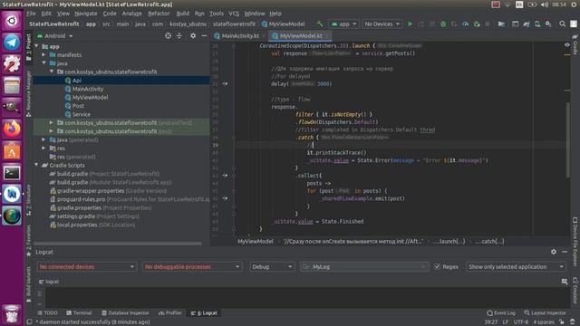Open the Layout Inspector
580x326 pixels.
(x=546, y=313)
